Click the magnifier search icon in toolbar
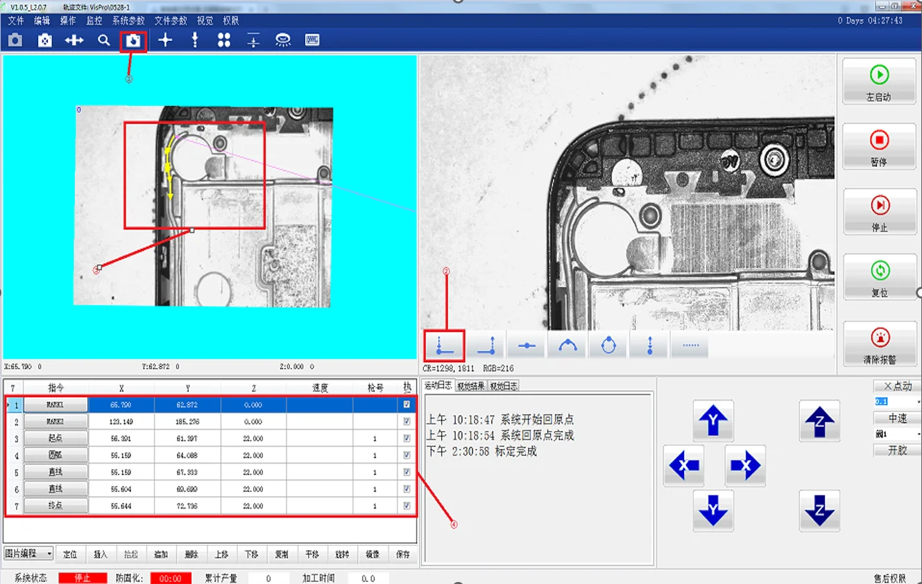Viewport: 922px width, 584px height. click(x=104, y=41)
